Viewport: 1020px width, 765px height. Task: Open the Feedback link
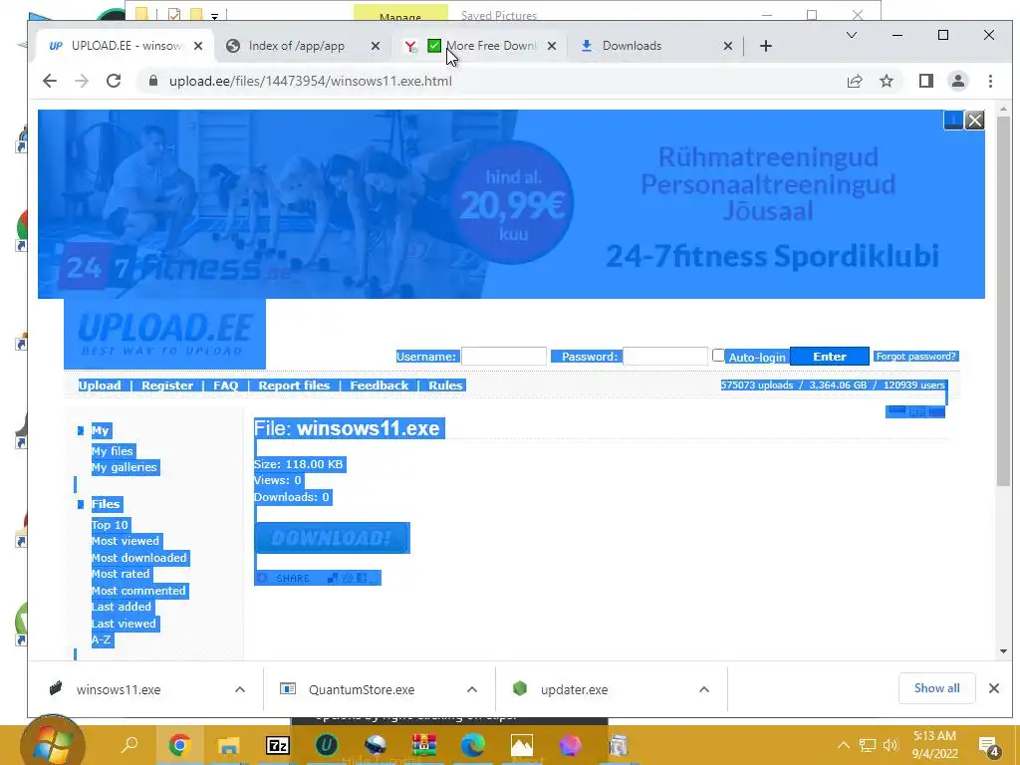pos(380,385)
